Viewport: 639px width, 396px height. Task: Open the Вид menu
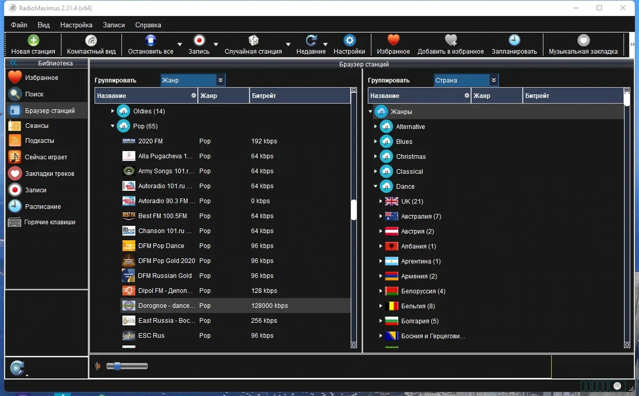[44, 25]
